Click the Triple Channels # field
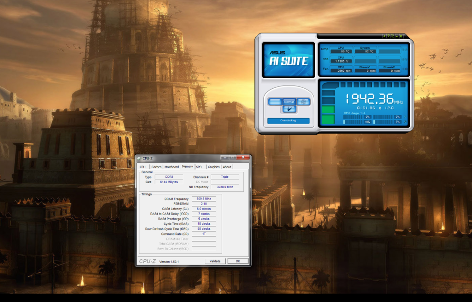Screen dimensions: 472x302 tap(225, 177)
